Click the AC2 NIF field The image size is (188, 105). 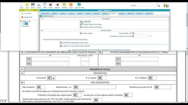pyautogui.click(x=140, y=64)
